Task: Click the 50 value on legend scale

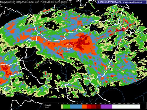Action: (x=101, y=104)
